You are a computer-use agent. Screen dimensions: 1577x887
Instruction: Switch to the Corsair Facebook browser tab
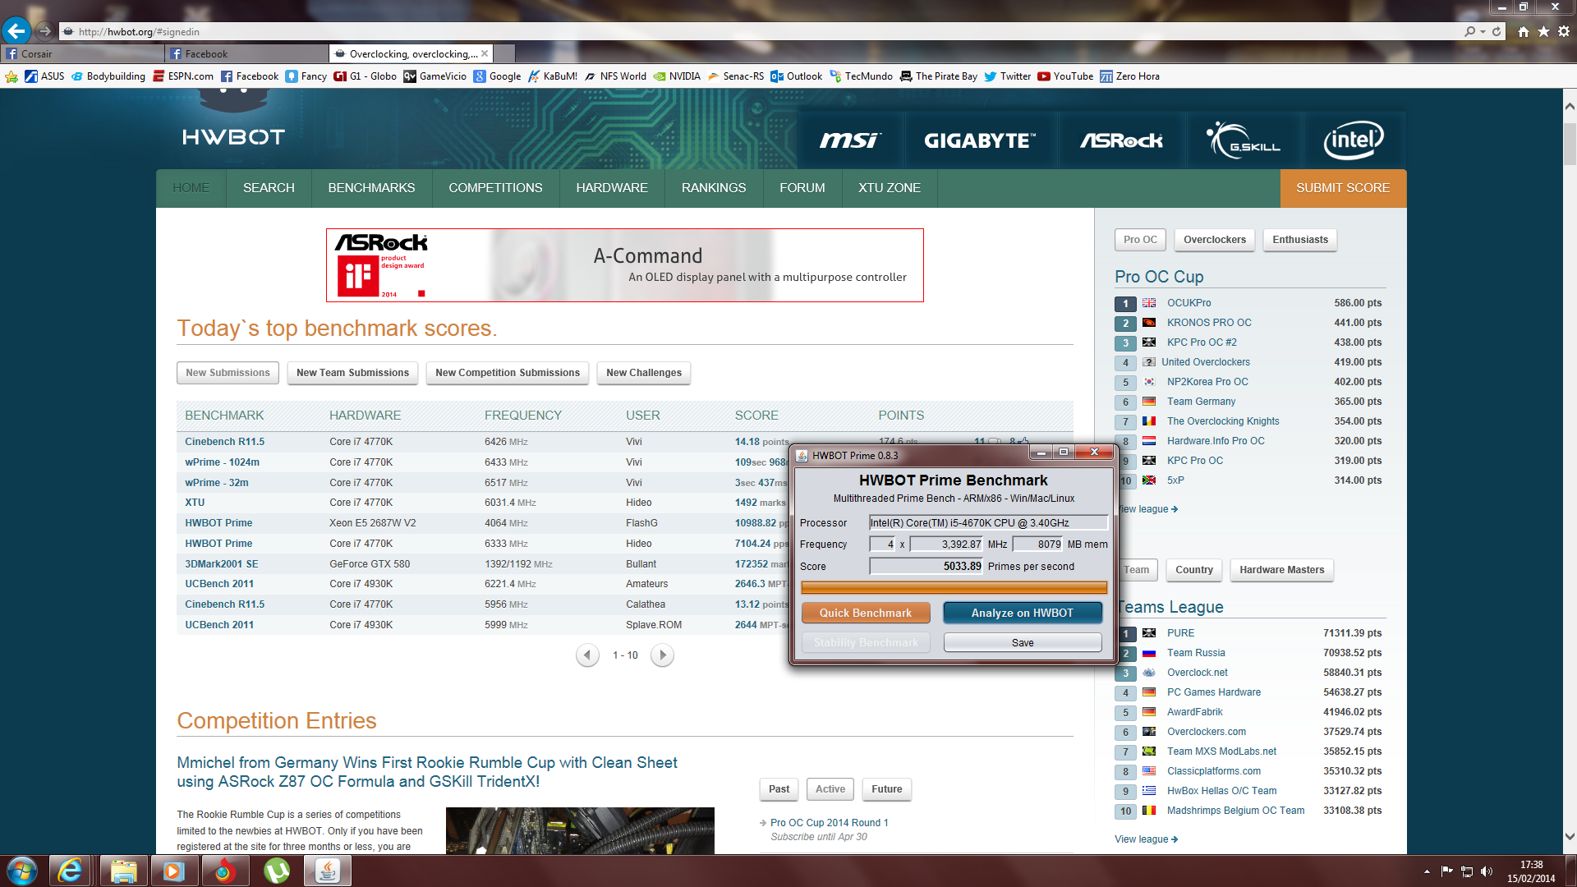click(x=82, y=53)
